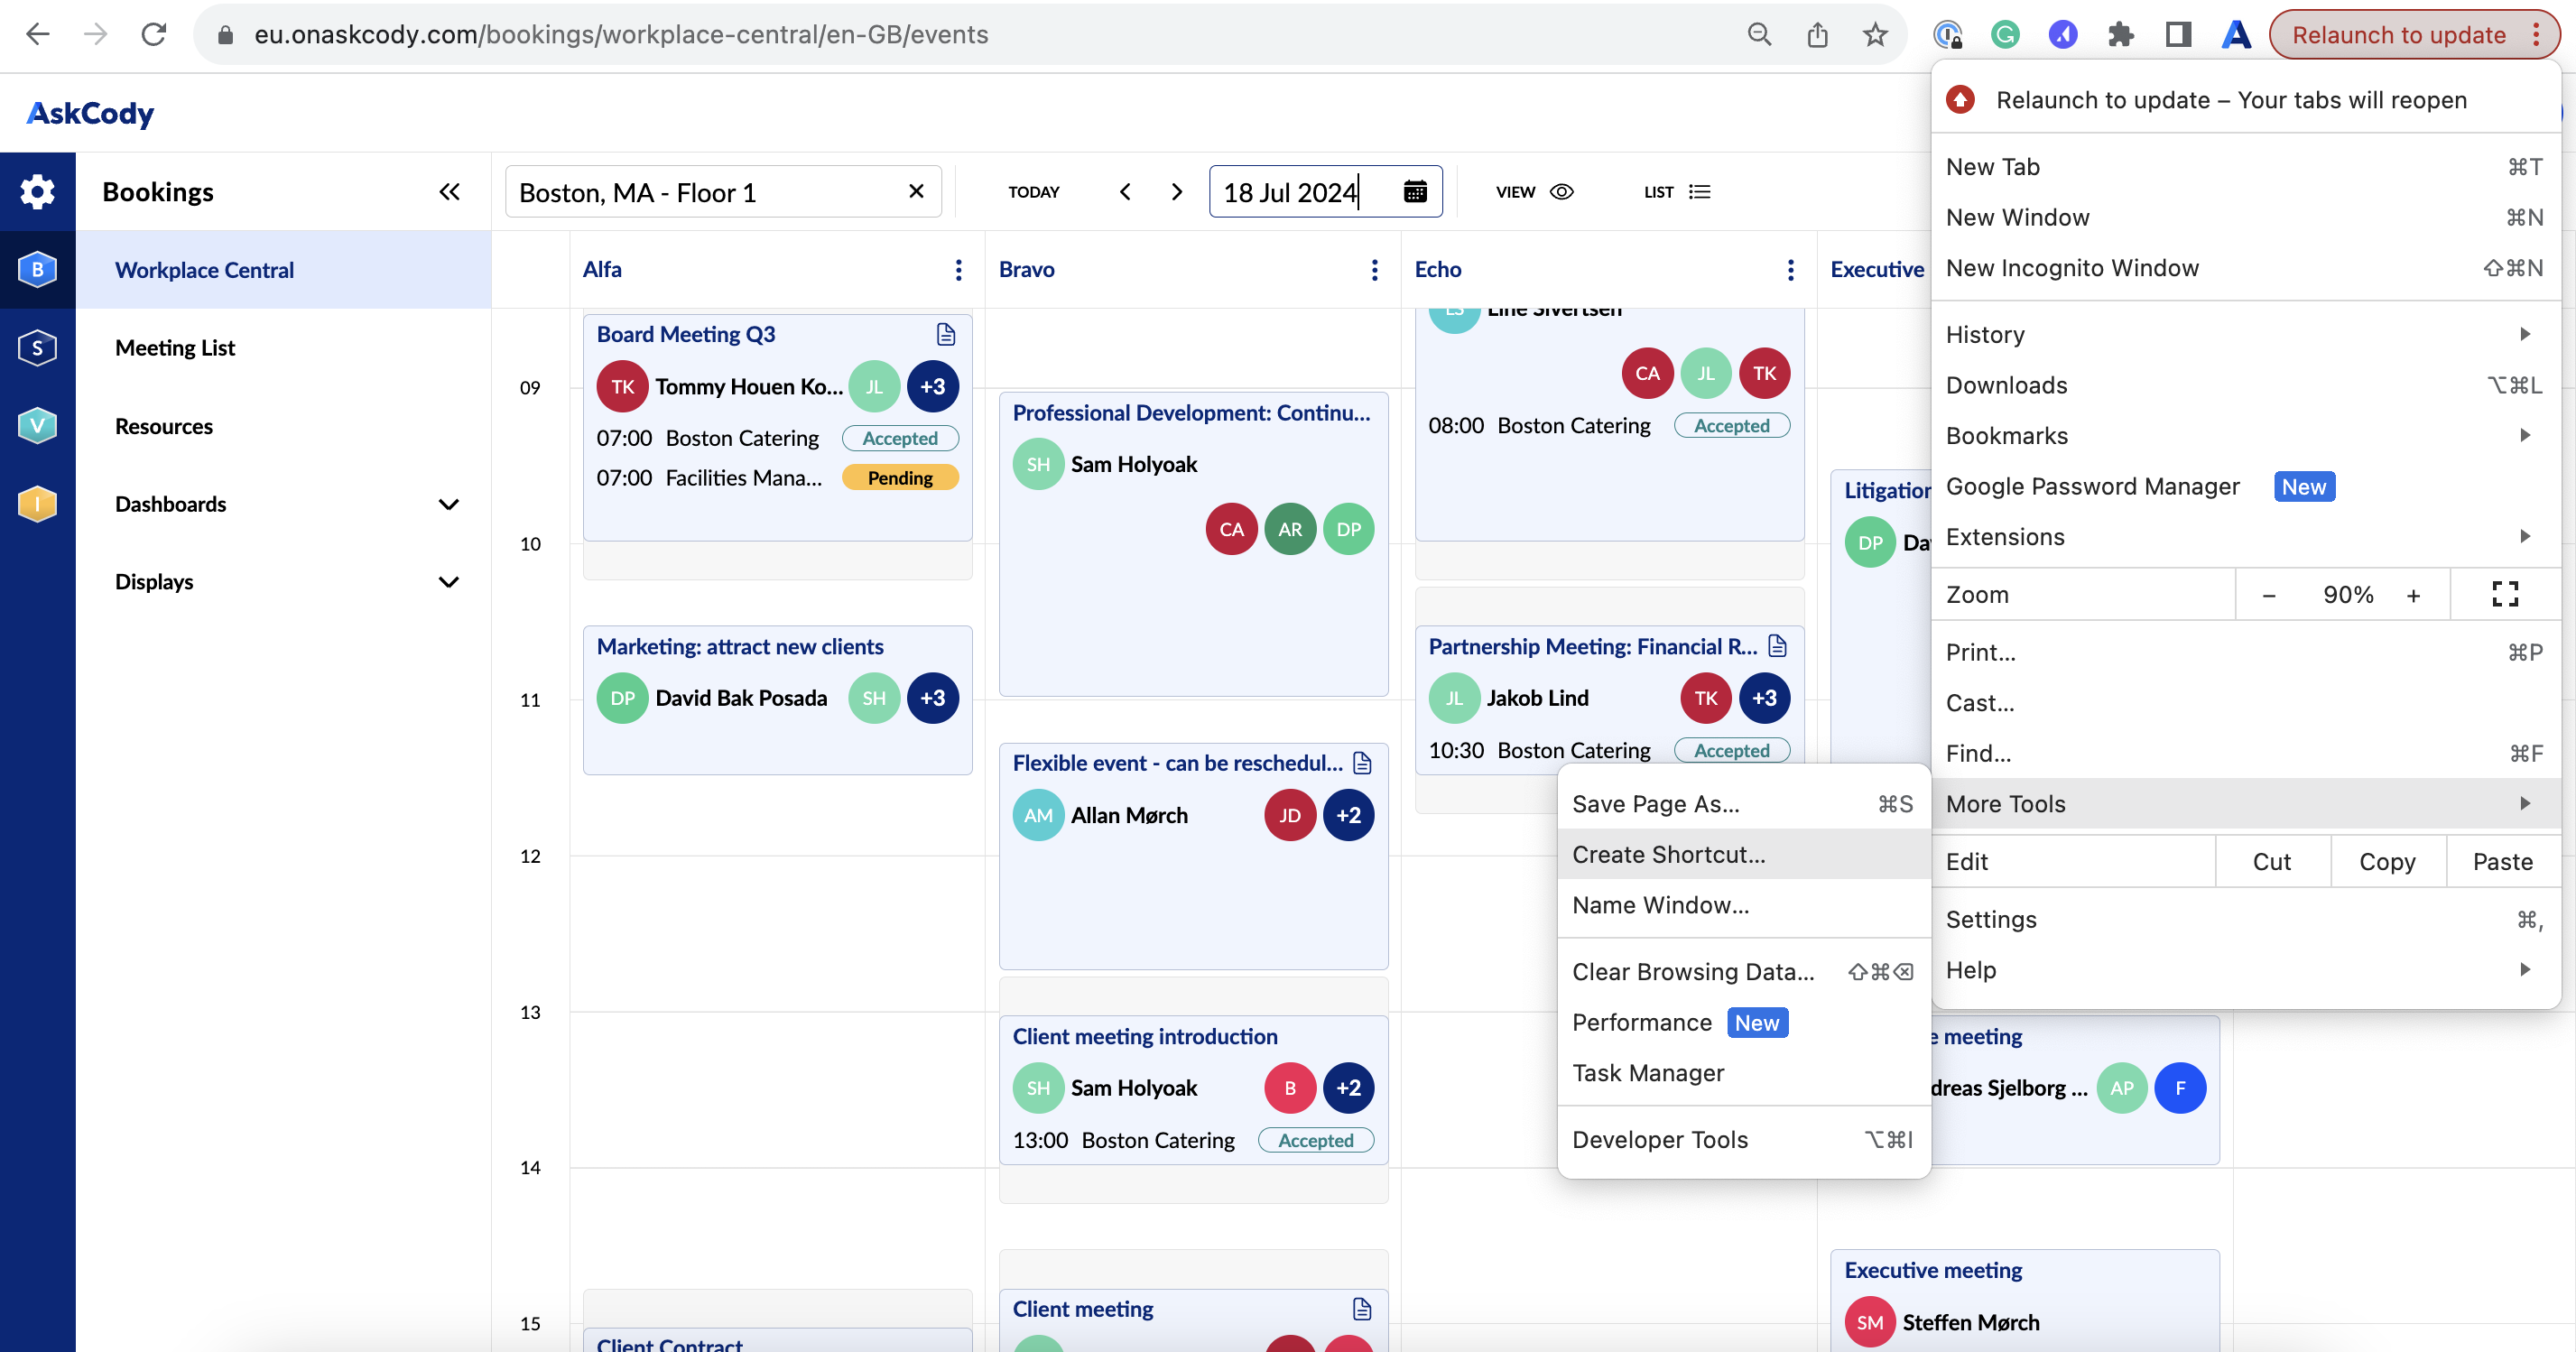This screenshot has width=2576, height=1352.
Task: Open the Extensions submenu
Action: point(2246,536)
